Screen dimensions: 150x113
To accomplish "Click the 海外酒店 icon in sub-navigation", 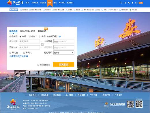I will click(21, 10).
